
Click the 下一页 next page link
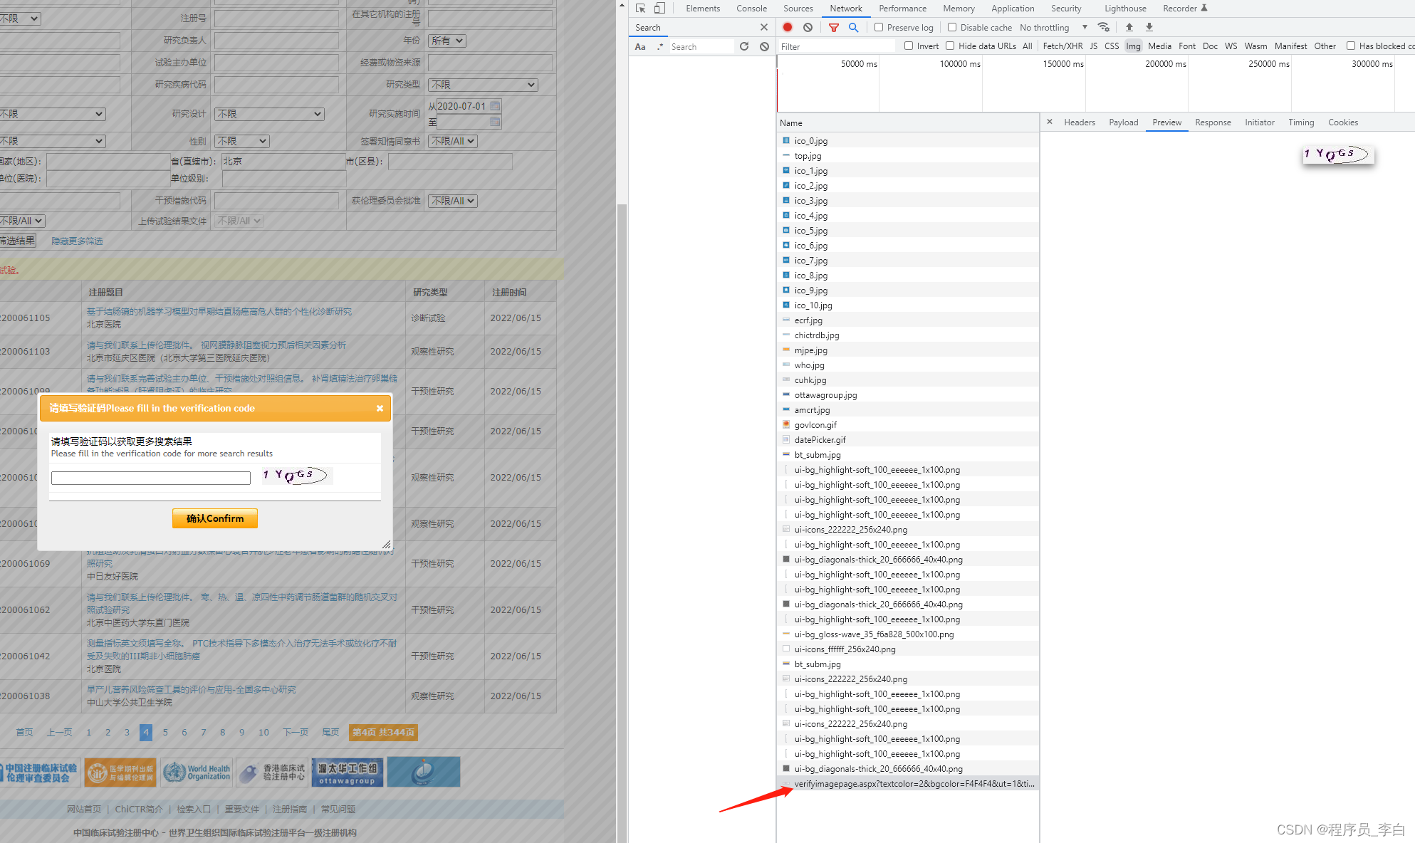tap(296, 732)
